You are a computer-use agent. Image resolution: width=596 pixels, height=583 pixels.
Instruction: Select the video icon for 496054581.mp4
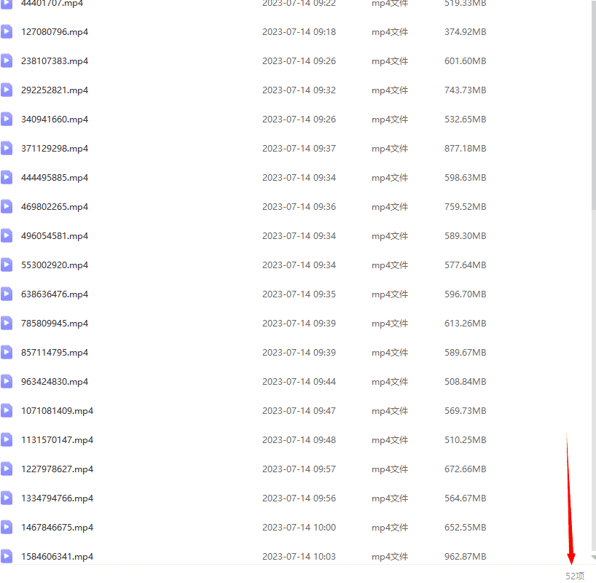7,235
